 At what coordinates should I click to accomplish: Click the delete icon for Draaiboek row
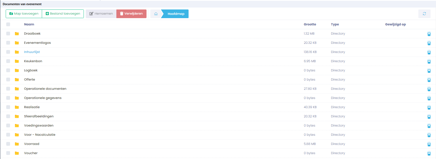[429, 34]
